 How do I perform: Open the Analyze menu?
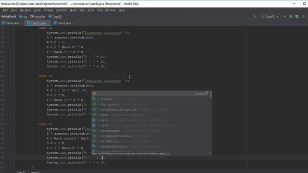coord(49,10)
